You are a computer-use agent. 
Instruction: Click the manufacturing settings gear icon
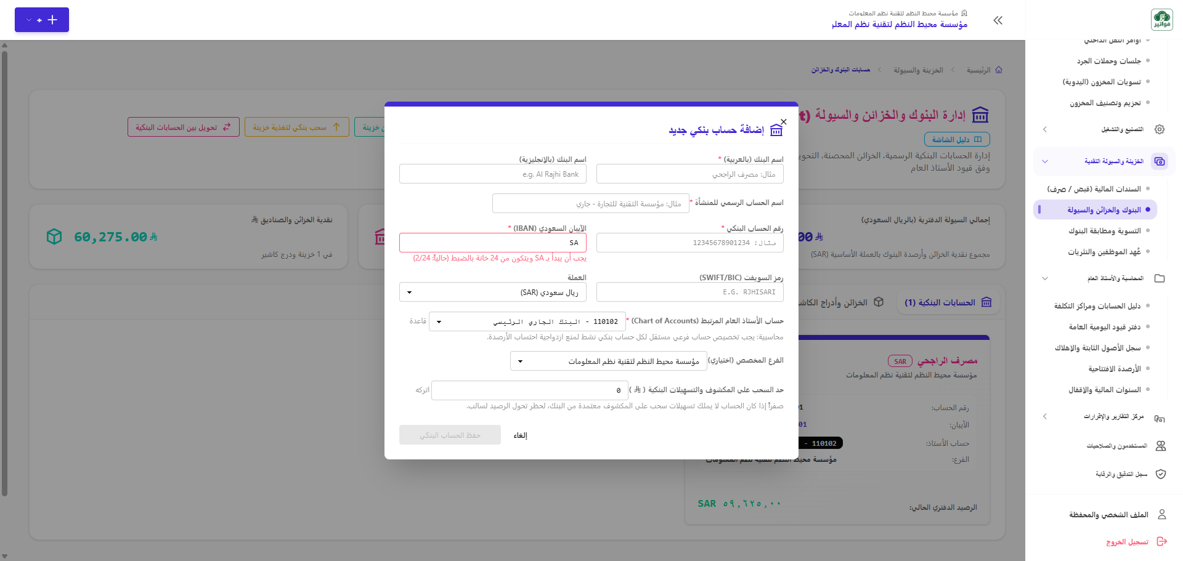1160,129
